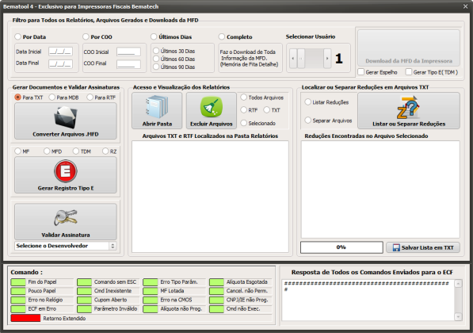
Task: Pick Últimos 90 Dias radio button
Action: (x=156, y=67)
